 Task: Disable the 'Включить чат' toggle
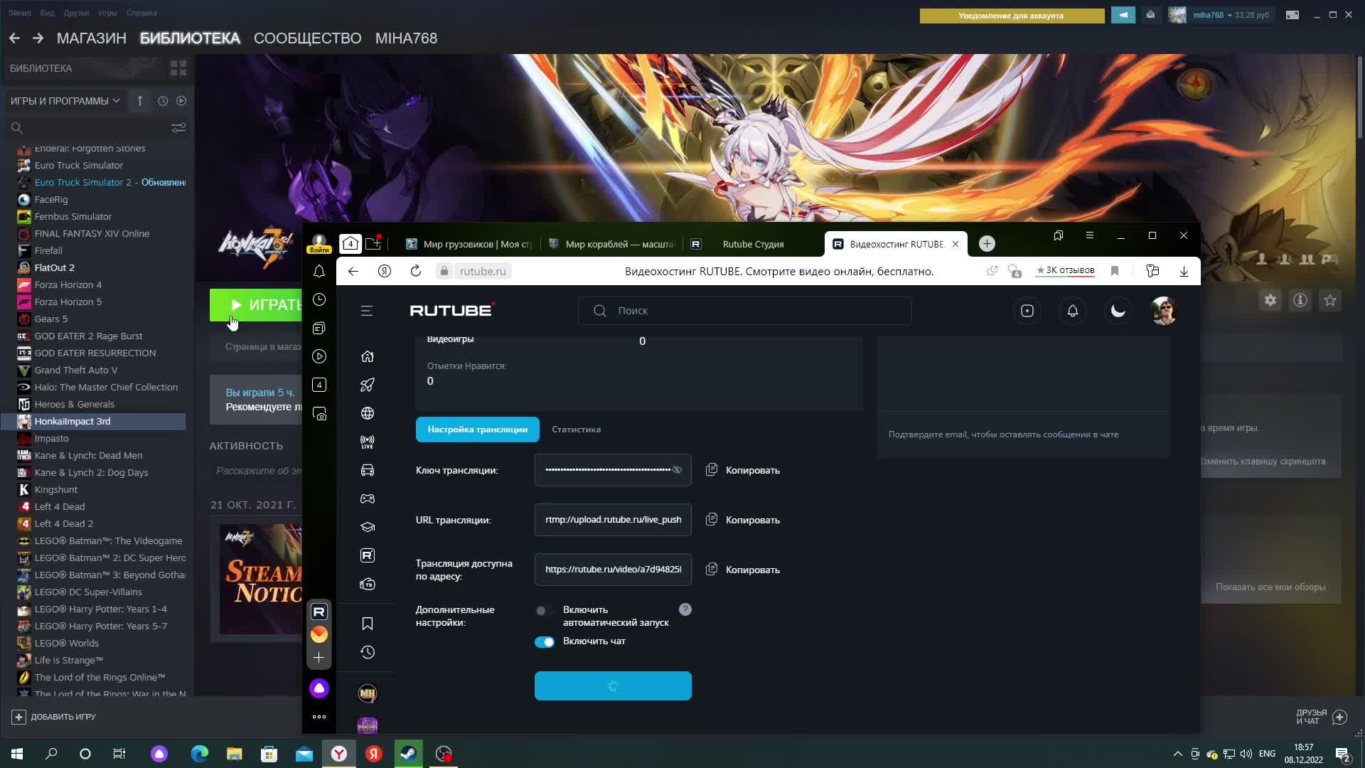(545, 642)
